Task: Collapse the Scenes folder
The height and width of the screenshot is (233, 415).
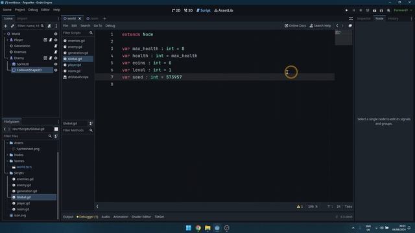Action: click(x=7, y=161)
